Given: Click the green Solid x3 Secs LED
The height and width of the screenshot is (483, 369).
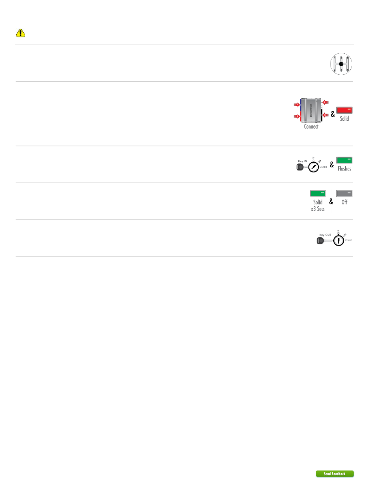Looking at the screenshot, I should coord(318,193).
